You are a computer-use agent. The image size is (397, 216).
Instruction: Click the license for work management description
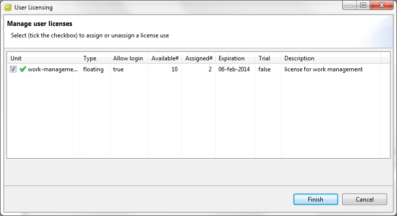point(323,70)
